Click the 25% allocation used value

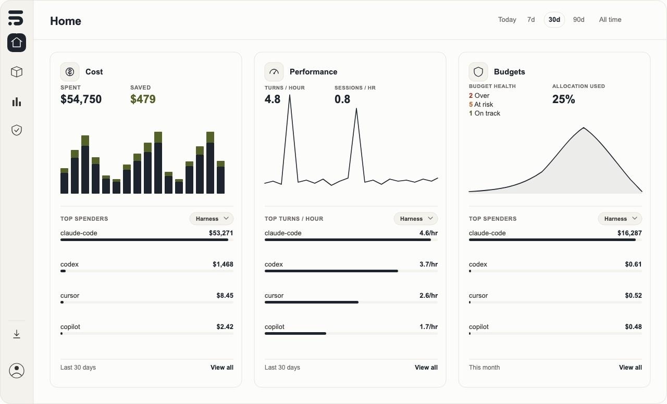(564, 99)
